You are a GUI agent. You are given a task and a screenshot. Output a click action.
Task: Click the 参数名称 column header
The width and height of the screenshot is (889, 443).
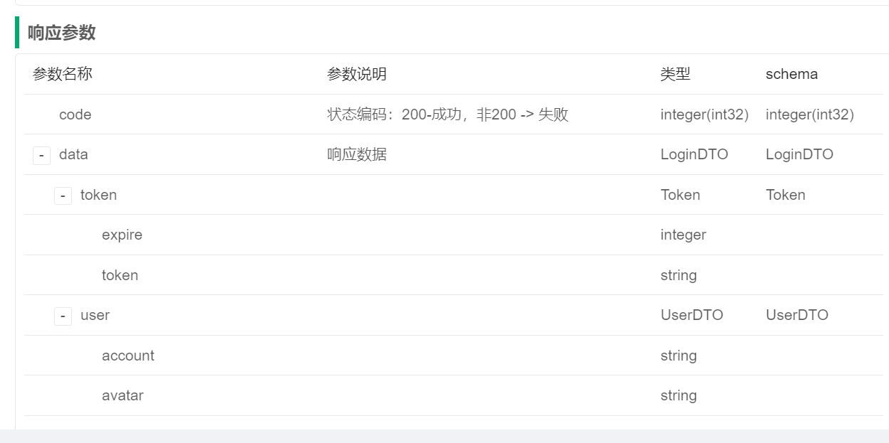[63, 74]
